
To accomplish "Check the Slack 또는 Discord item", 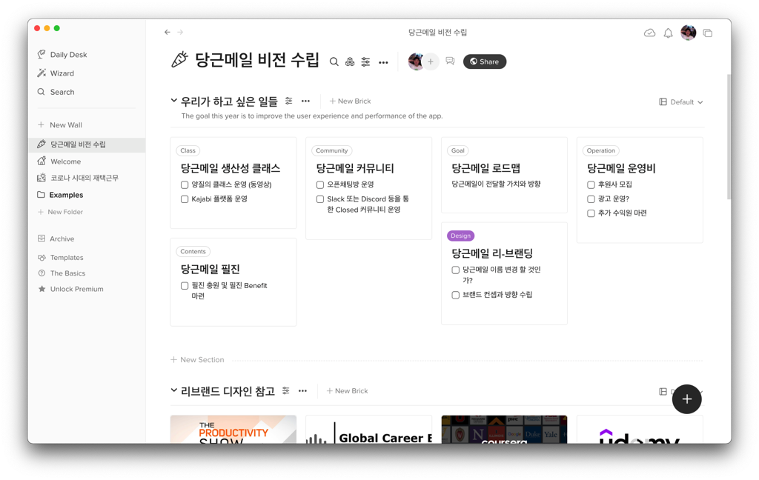I will pos(320,199).
